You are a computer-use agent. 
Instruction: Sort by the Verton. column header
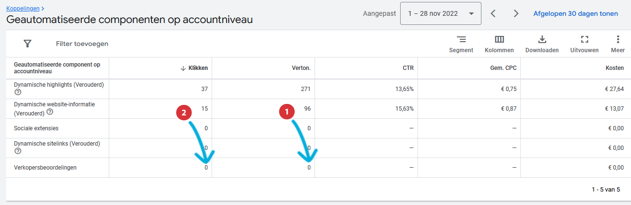tap(301, 68)
